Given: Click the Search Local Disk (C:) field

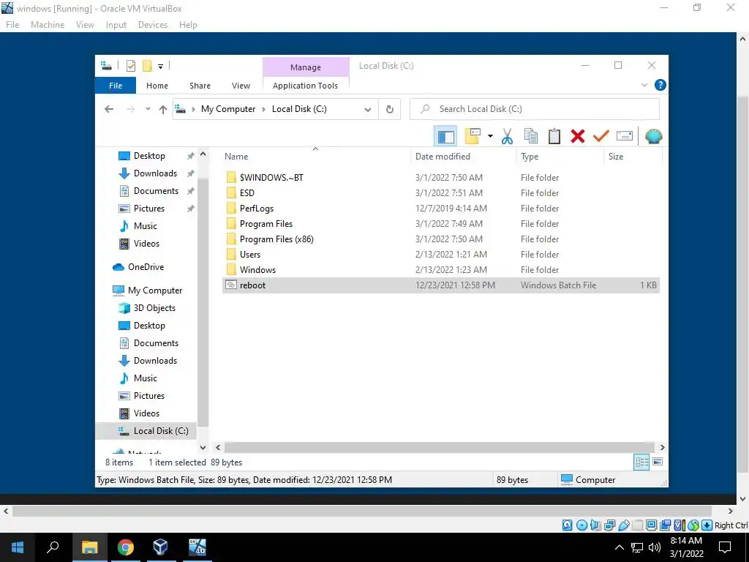Looking at the screenshot, I should 535,109.
